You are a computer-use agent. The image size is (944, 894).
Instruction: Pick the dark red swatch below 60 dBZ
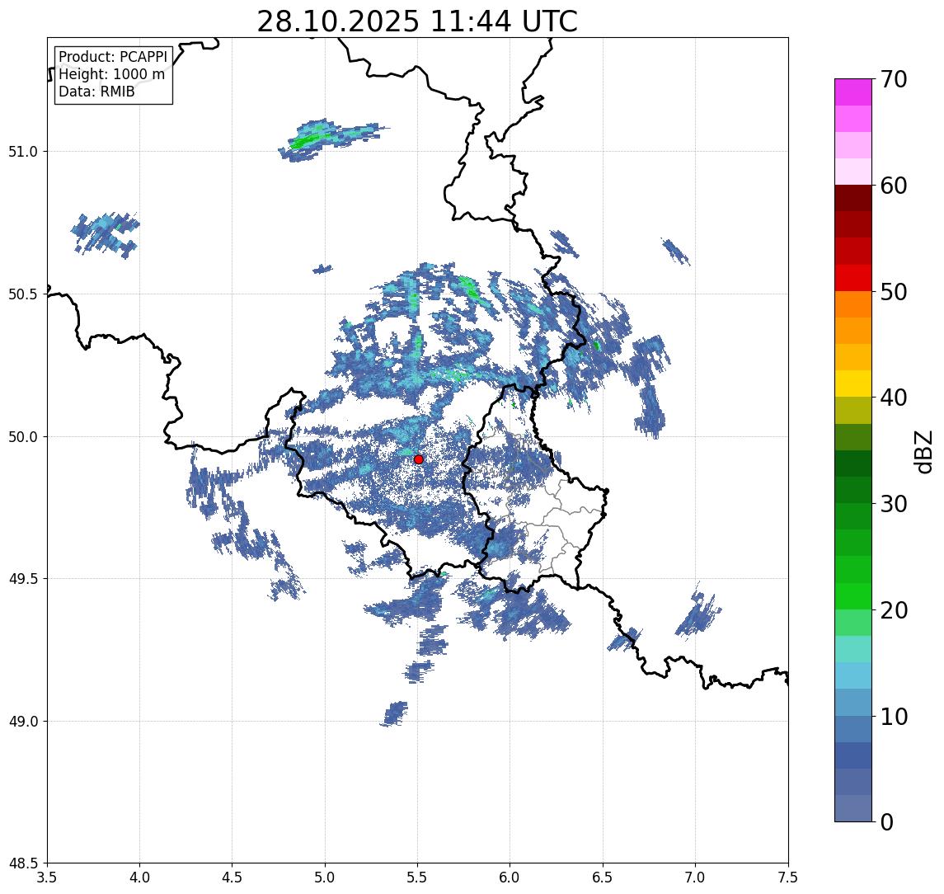tap(853, 198)
